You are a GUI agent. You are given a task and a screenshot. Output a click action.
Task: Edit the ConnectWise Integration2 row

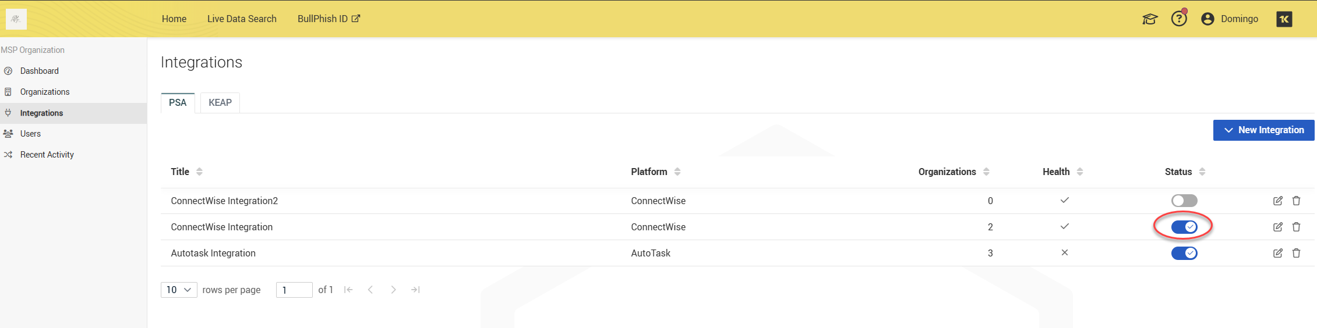point(1277,201)
